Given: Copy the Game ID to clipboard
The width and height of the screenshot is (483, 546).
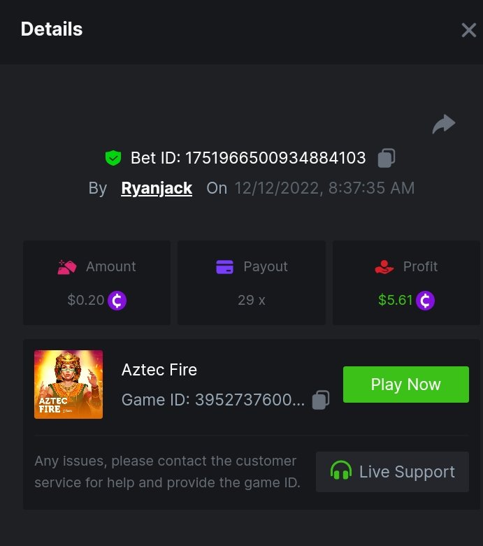Looking at the screenshot, I should [321, 400].
